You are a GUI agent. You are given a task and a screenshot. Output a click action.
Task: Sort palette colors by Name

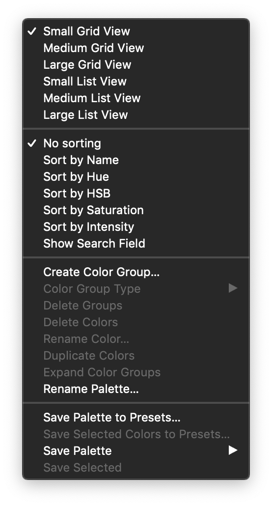[136, 160]
